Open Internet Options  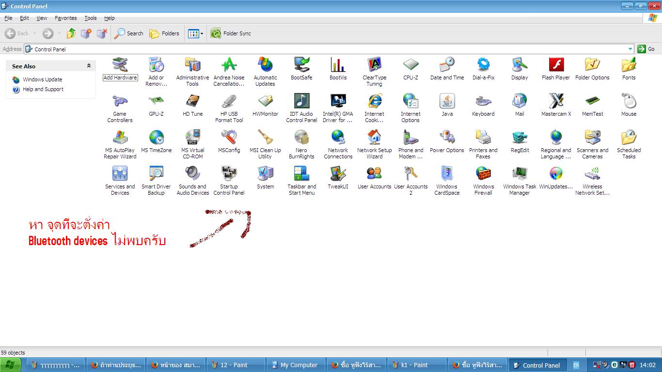click(x=410, y=108)
